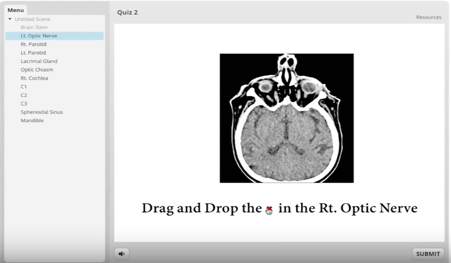
Task: Open the Lacrimal Gland item
Action: (x=39, y=61)
